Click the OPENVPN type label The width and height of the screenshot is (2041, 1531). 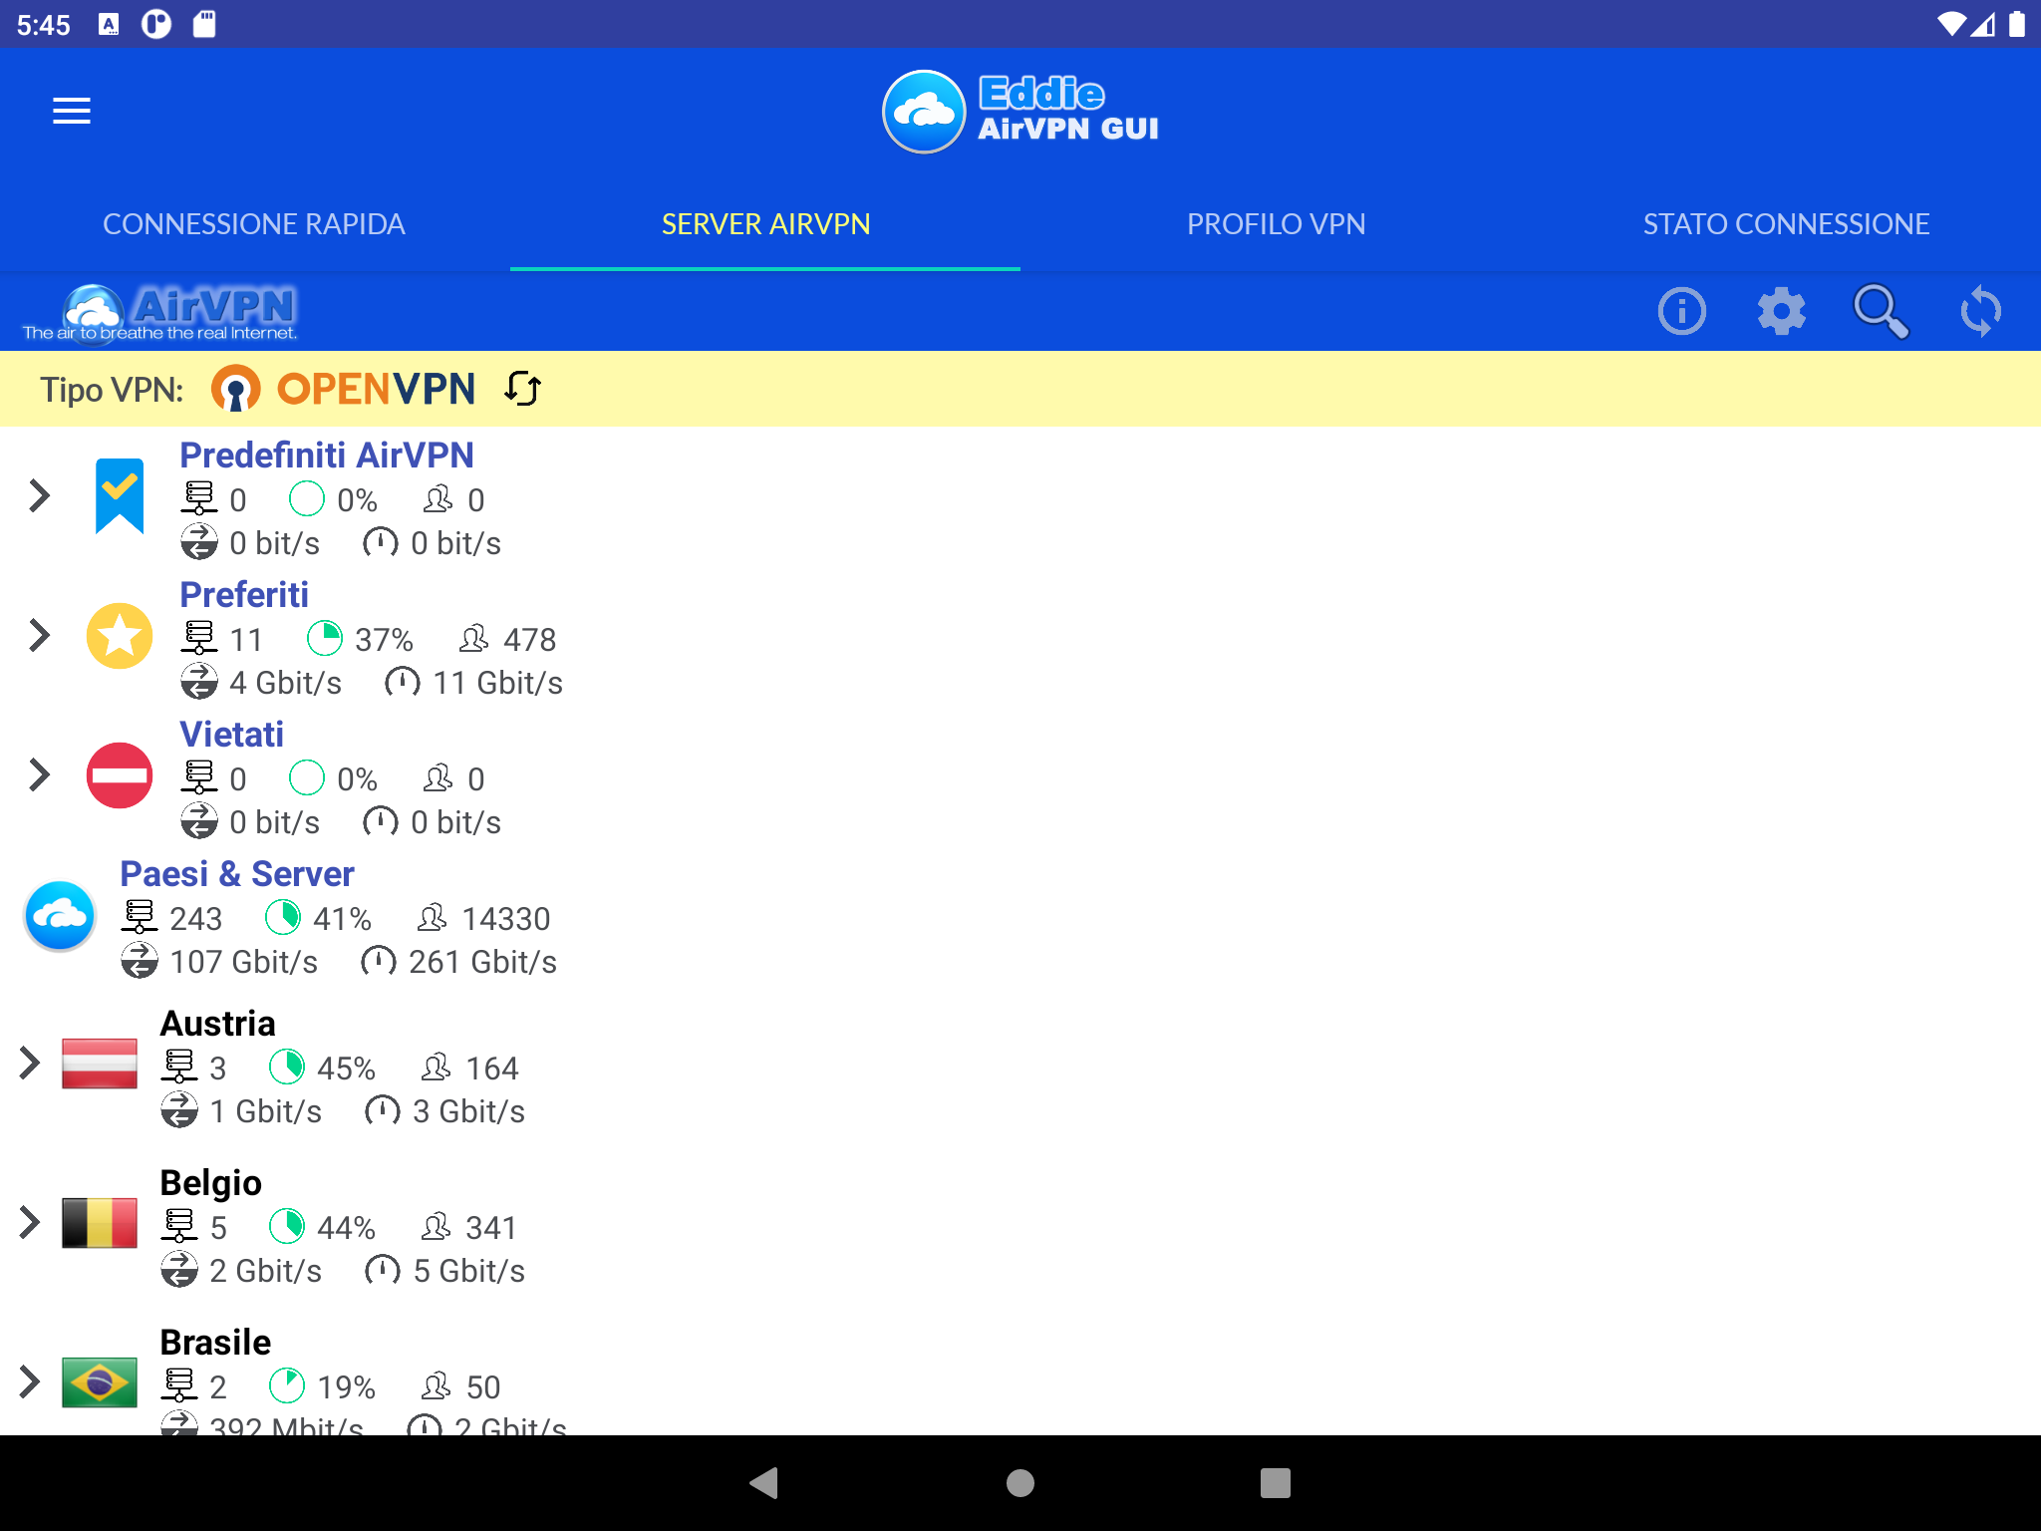click(x=376, y=389)
